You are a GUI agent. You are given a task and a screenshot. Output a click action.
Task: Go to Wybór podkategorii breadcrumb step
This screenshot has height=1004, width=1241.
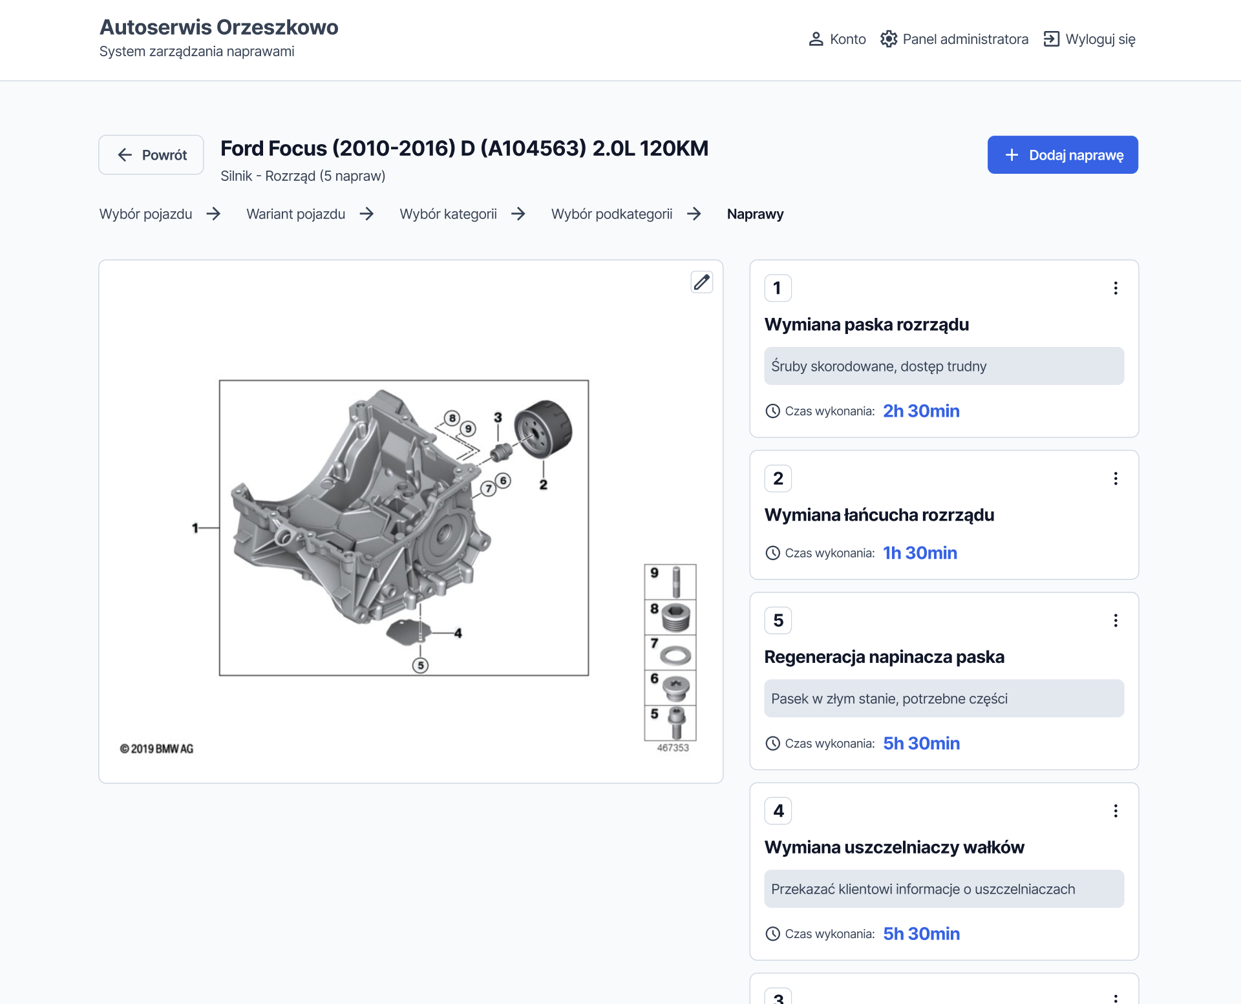(x=612, y=214)
